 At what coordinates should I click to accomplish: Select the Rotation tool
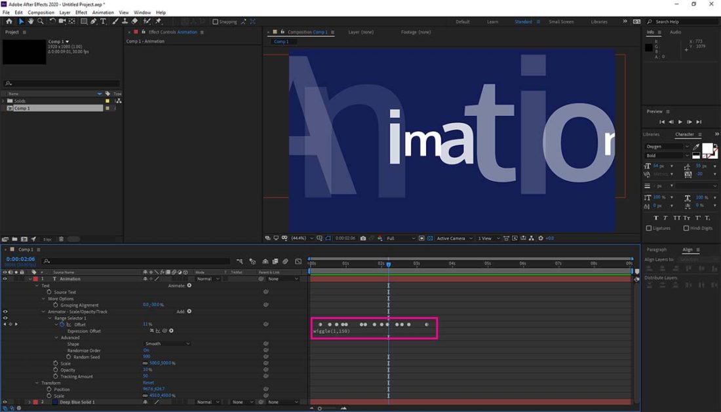pyautogui.click(x=52, y=22)
